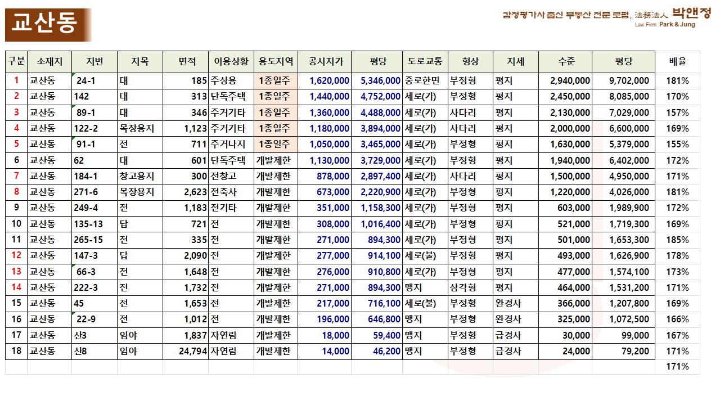Select the 이용상황 column header
Screen dimensions: 720x405
tap(231, 62)
